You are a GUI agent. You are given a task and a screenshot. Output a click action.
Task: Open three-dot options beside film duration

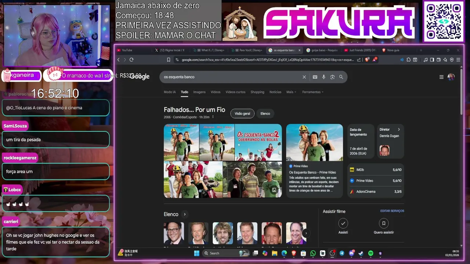[213, 117]
